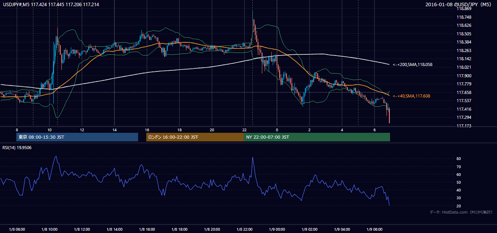Viewport: 497px width, 233px height.
Task: Click the RSI 20 level label
Action: (459, 206)
